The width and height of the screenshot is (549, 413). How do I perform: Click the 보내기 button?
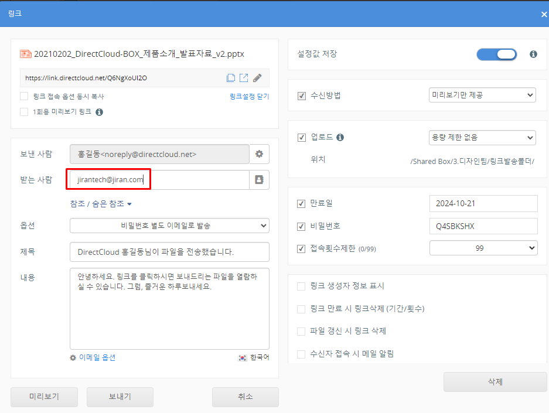(x=120, y=397)
